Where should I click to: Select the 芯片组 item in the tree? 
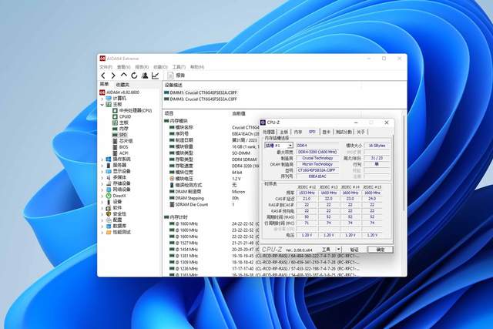tap(126, 141)
